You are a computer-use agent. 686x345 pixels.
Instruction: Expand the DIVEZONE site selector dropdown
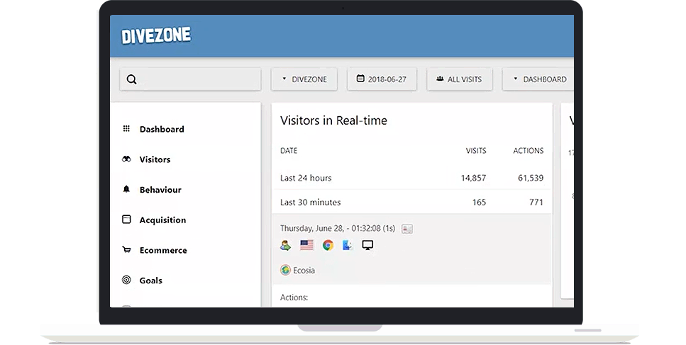pos(304,79)
